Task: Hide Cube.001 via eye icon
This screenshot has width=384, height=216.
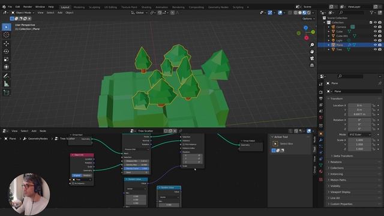Action: tap(375, 36)
